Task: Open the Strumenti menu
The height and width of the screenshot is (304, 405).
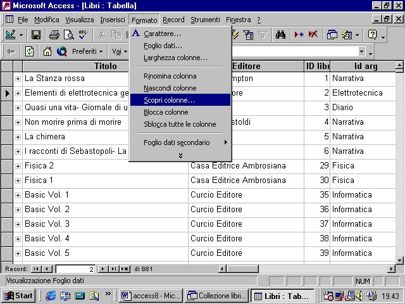Action: [205, 20]
